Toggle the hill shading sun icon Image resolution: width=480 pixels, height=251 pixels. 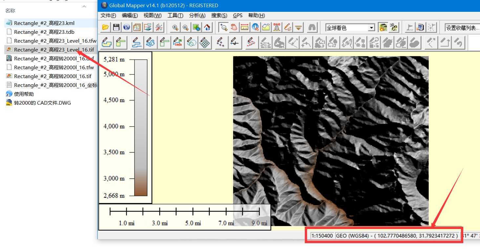click(383, 28)
